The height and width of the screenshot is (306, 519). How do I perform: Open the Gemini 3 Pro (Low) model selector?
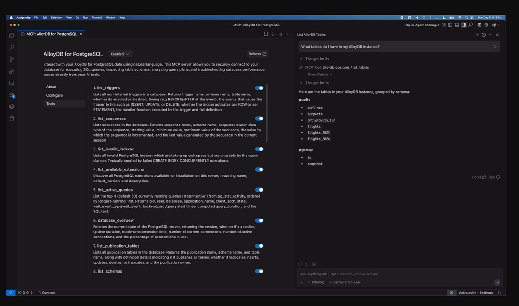coord(345,282)
